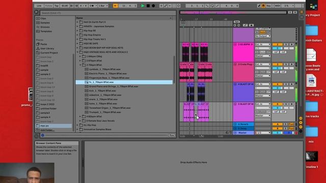Select the mpc po folder in Places
326x183 pixels.
pyautogui.click(x=53, y=126)
